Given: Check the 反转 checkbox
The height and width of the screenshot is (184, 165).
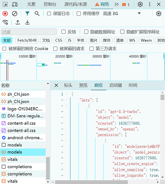Looking at the screenshot, I should coord(64,32).
